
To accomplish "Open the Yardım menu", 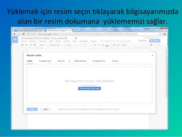I will tap(93, 41).
